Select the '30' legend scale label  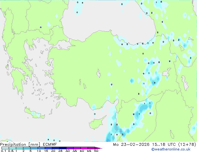pyautogui.click(x=67, y=151)
